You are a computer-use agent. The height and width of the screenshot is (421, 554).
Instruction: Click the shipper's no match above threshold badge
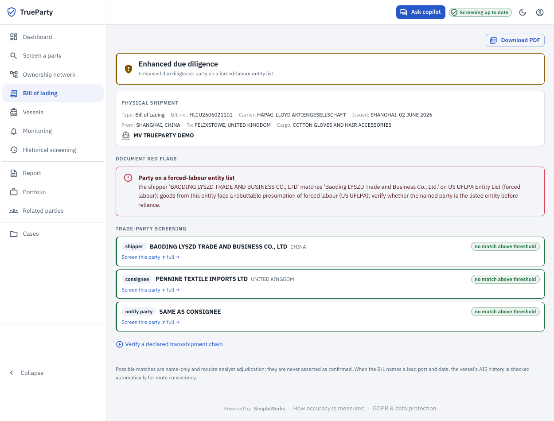(x=505, y=246)
